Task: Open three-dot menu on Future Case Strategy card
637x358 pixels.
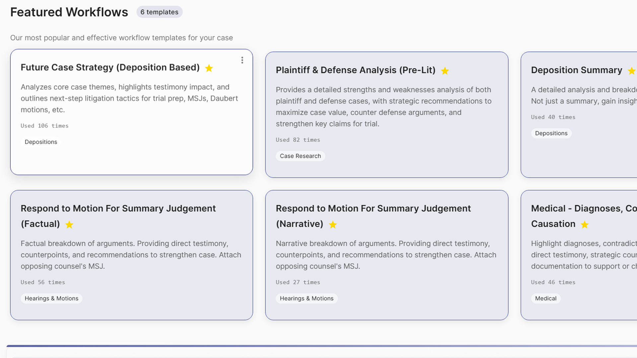Action: (242, 60)
